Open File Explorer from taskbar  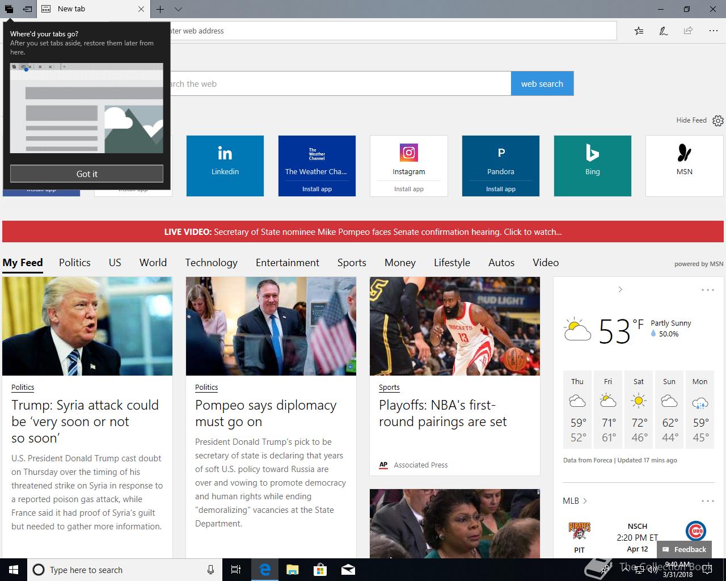[x=292, y=570]
